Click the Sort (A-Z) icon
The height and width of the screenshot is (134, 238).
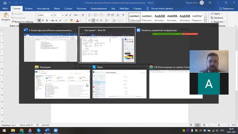coord(118,15)
